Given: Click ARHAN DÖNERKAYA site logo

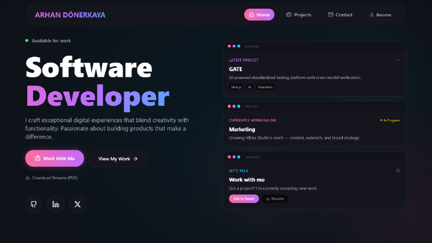Looking at the screenshot, I should click(x=70, y=15).
